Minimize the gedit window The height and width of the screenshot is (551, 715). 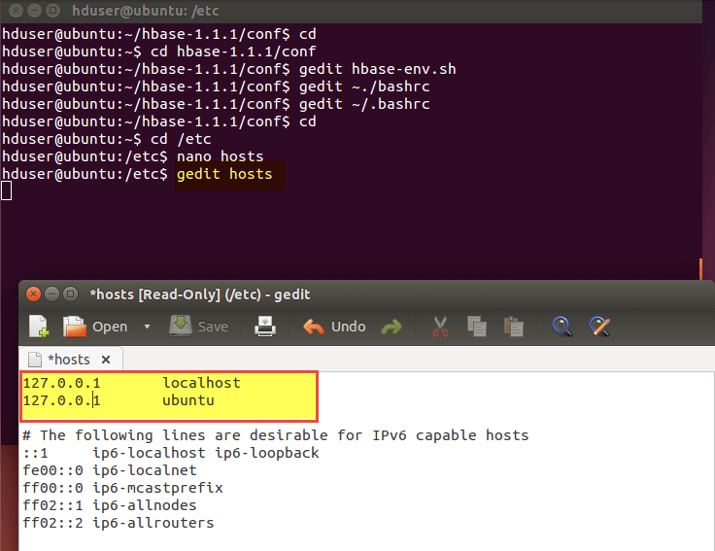(51, 293)
